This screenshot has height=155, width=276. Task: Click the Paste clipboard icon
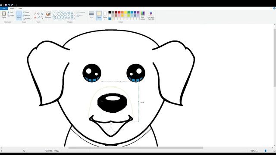pyautogui.click(x=4, y=13)
